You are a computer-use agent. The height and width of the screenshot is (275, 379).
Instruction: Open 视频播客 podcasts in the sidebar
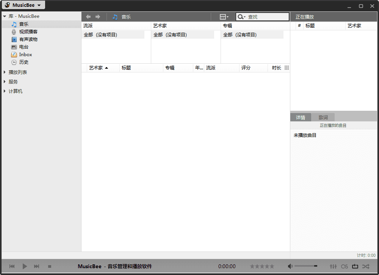click(28, 32)
